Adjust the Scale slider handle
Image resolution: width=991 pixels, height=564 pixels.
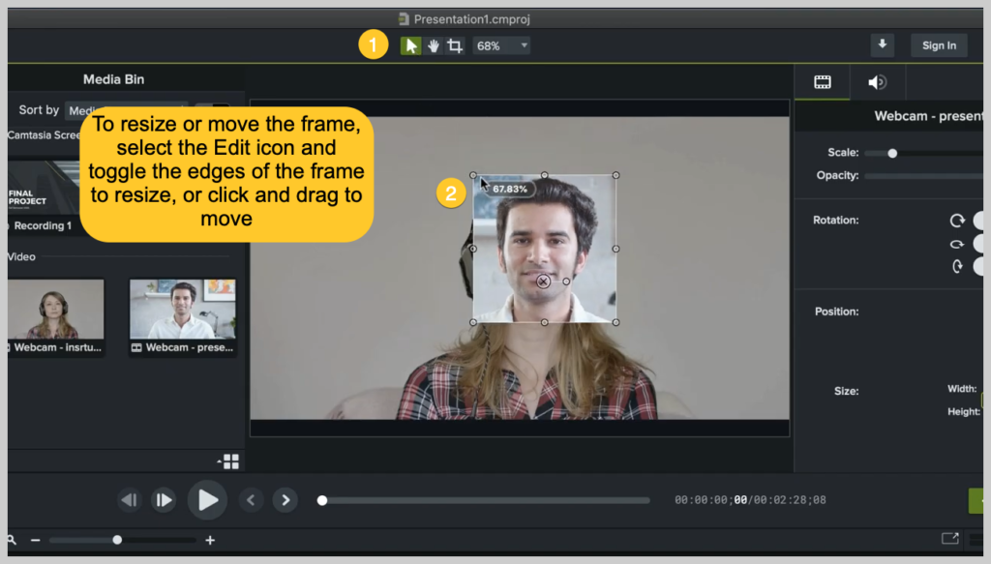pyautogui.click(x=891, y=152)
